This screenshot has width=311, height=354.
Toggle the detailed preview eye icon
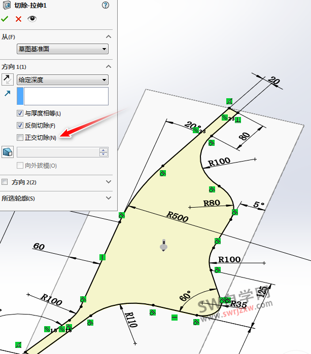point(32,19)
